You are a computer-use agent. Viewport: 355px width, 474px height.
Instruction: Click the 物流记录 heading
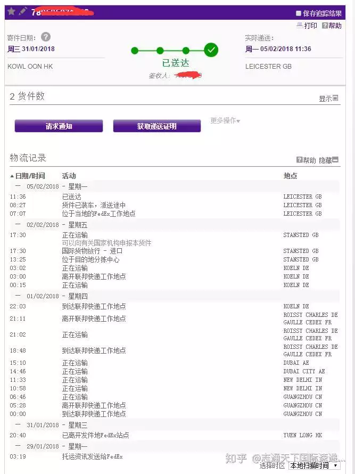28,158
